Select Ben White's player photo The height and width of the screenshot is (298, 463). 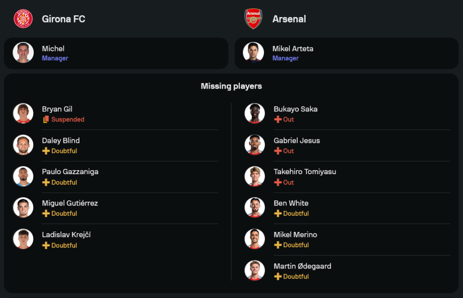255,208
